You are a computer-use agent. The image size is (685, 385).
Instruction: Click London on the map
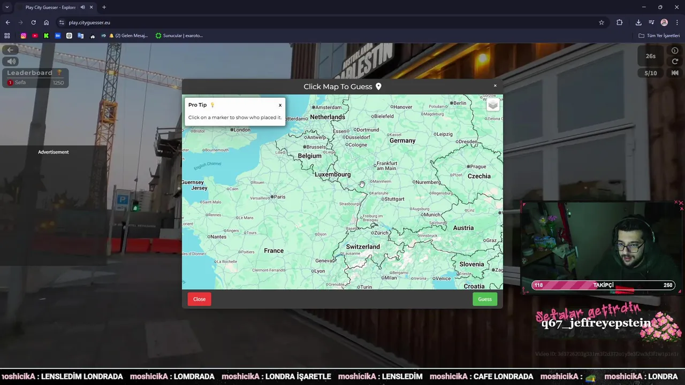(241, 129)
